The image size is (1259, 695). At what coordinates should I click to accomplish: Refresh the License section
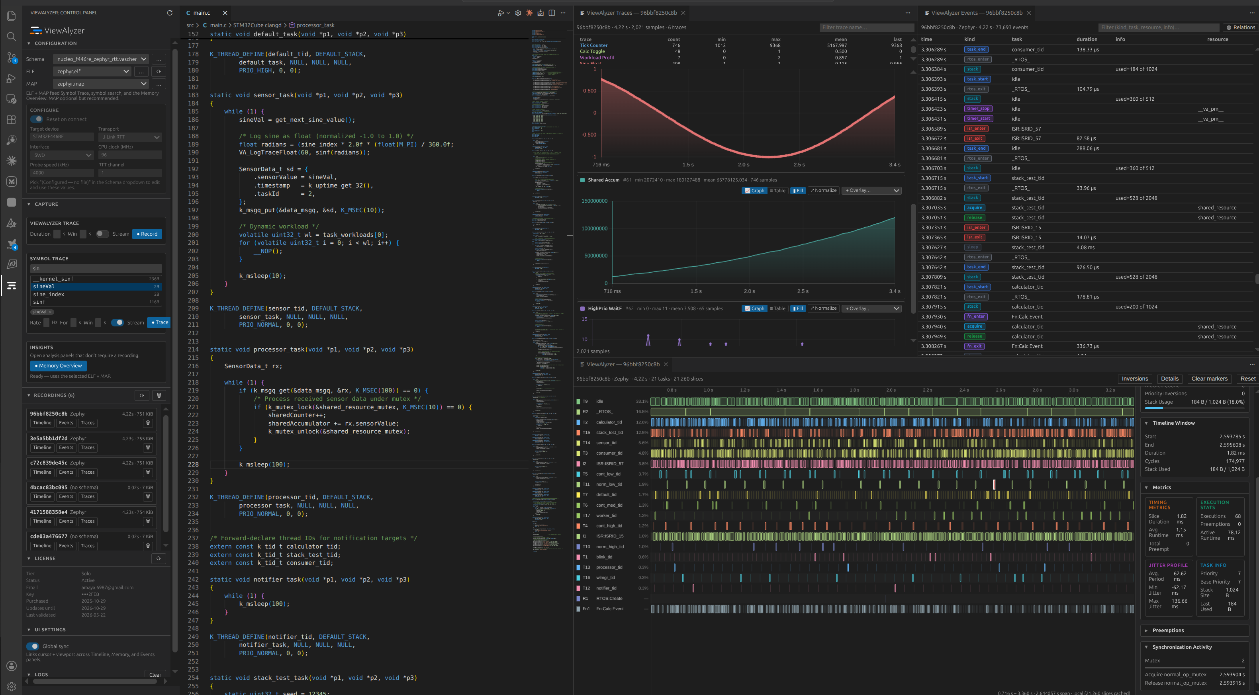click(x=159, y=558)
